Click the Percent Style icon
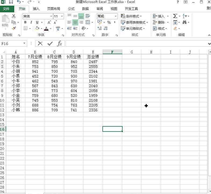Screen dimensions: 211x194 pos(109,23)
